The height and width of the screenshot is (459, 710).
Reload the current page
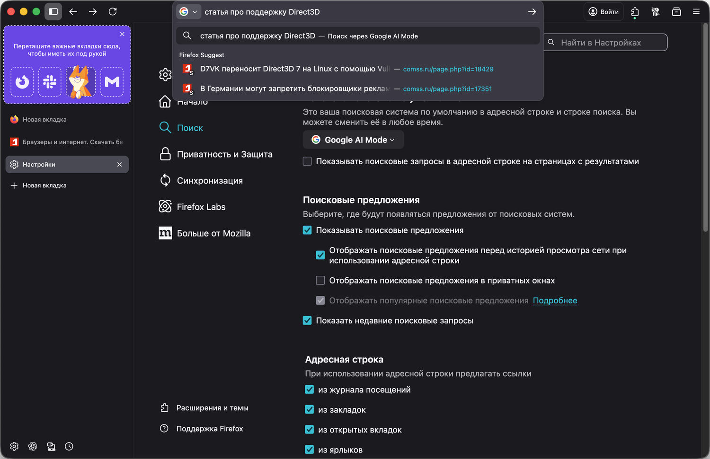click(x=113, y=12)
